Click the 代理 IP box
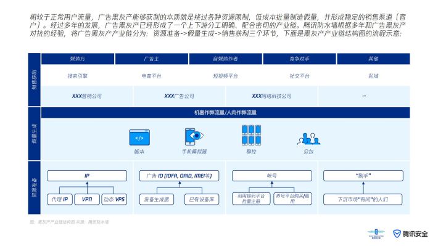Image resolution: width=438 pixels, height=246 pixels. [x=60, y=199]
